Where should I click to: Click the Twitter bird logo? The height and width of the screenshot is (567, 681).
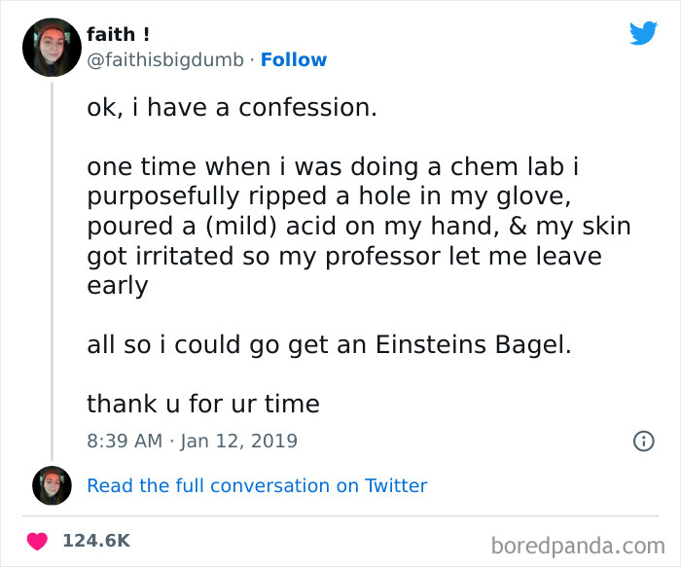(643, 33)
